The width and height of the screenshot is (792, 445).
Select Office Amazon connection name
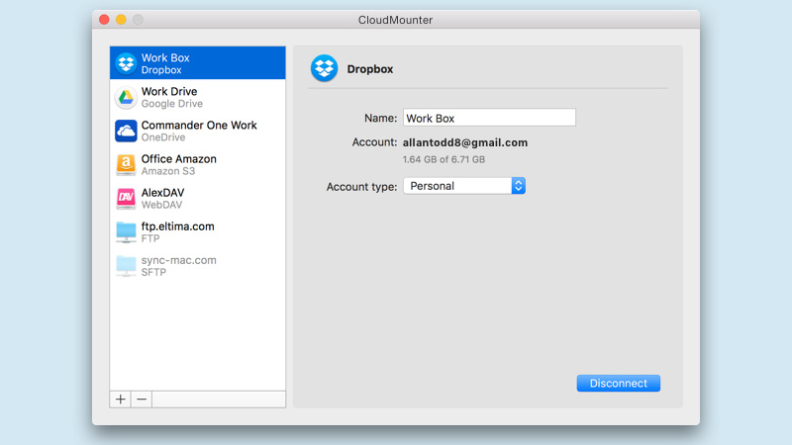tap(179, 159)
